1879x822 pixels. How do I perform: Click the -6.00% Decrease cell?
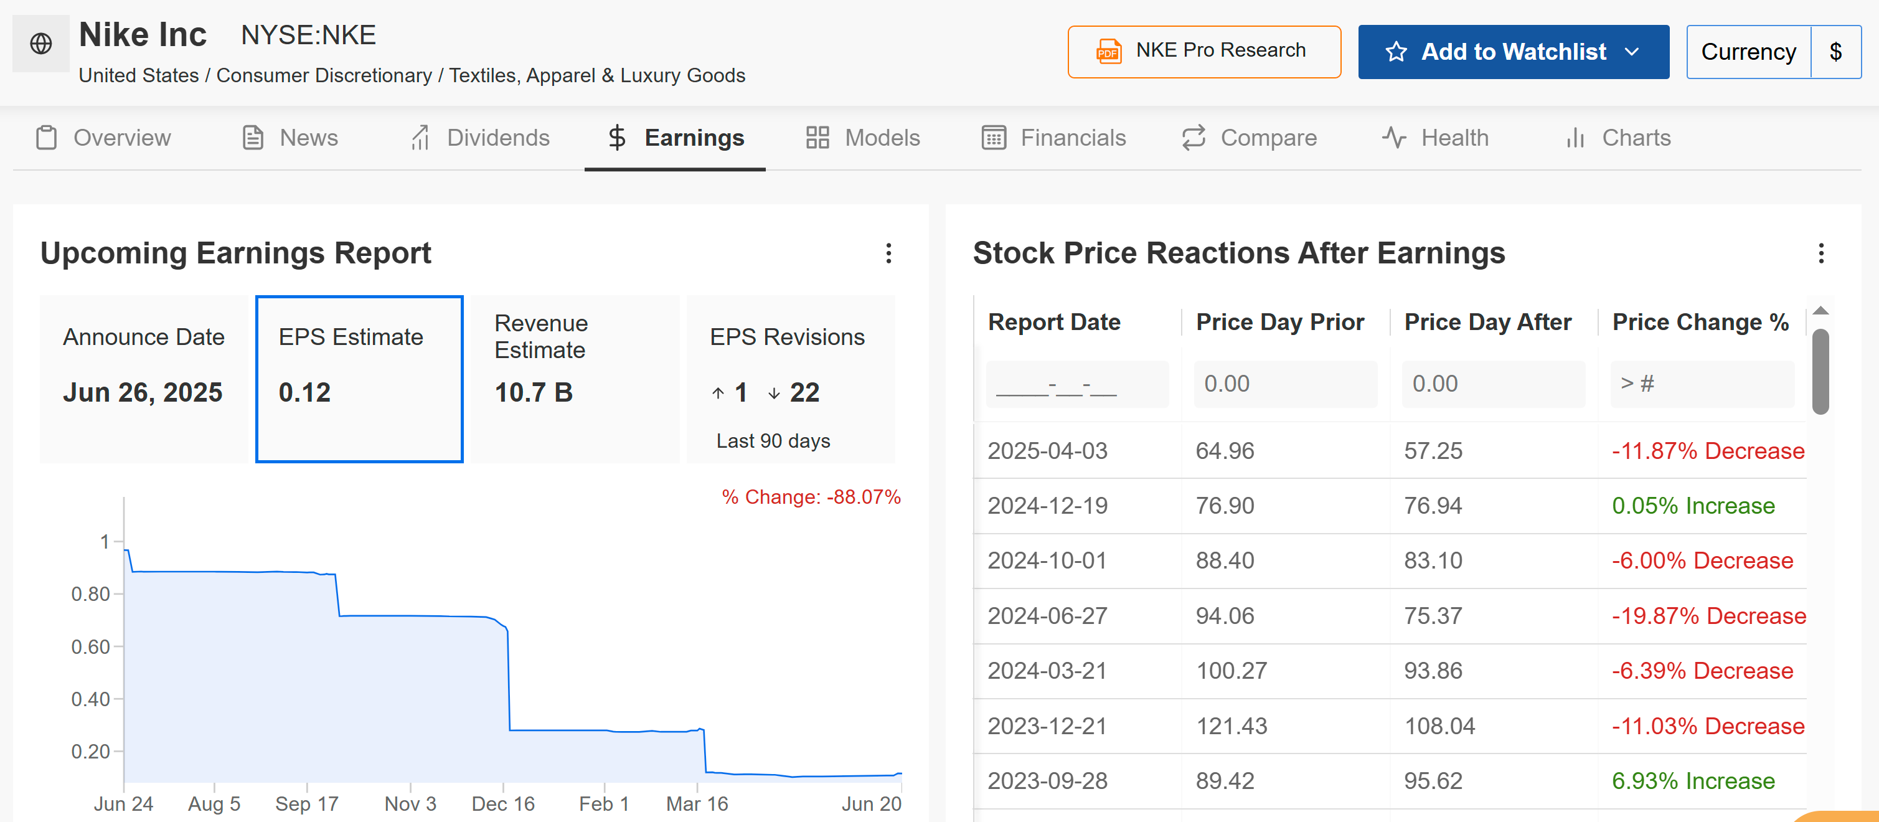(1702, 561)
